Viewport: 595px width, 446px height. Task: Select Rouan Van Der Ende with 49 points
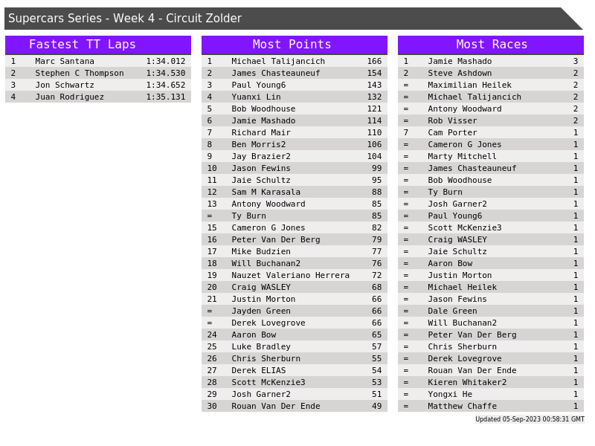[x=275, y=406]
